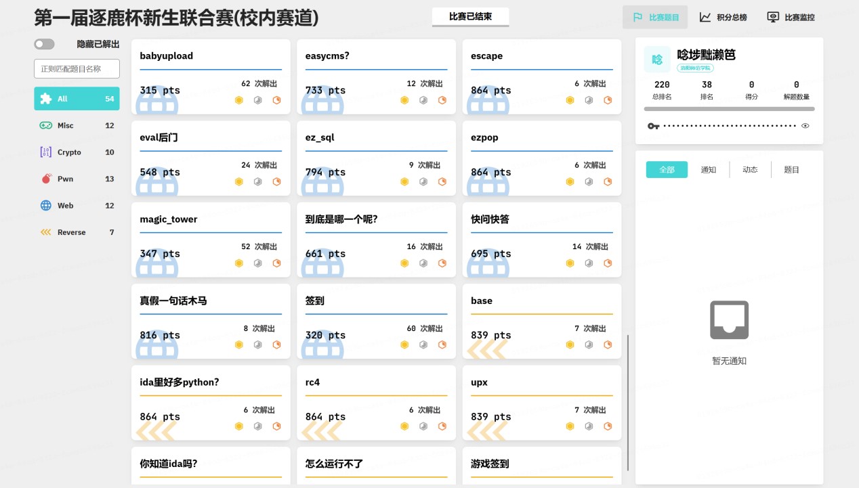Click the silver medal icon on easycms?
This screenshot has height=488, width=859.
click(x=423, y=100)
